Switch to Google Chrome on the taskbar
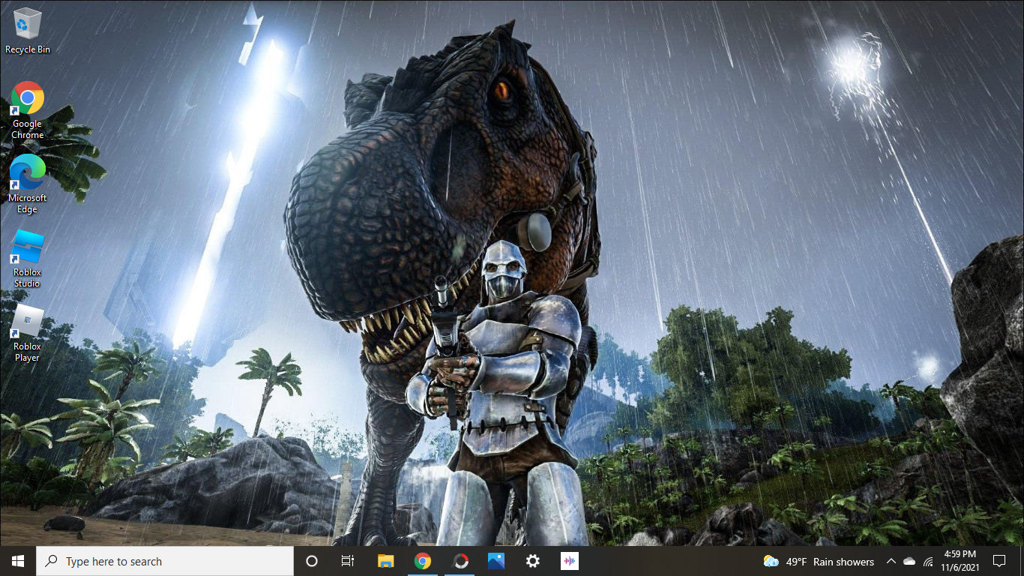1024x576 pixels. click(x=422, y=561)
